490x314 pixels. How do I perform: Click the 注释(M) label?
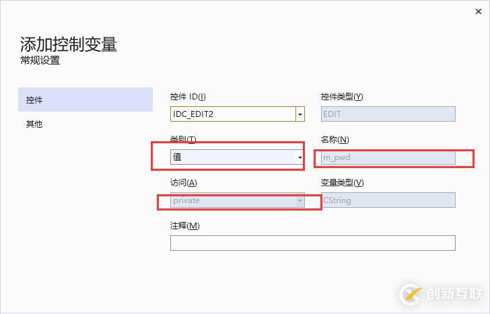coord(185,226)
